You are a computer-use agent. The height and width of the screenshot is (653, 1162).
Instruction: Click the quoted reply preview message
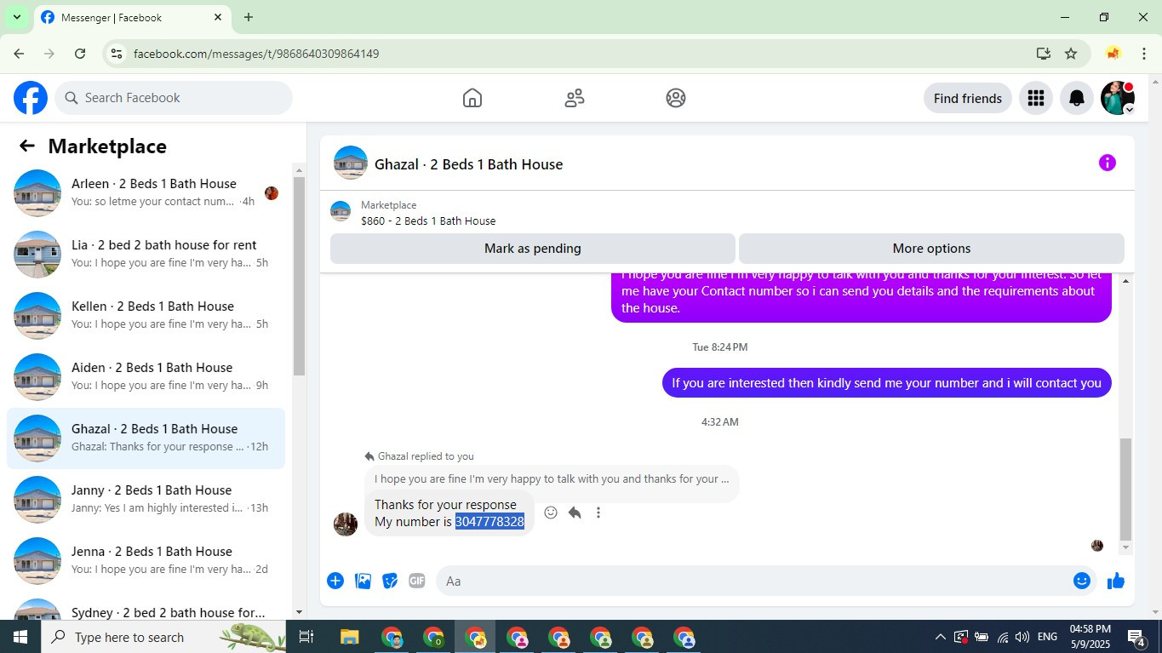(552, 479)
